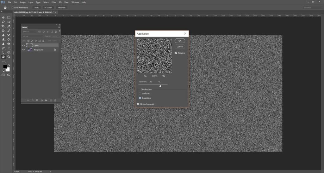Zoom in the noise preview
The image size is (324, 173).
(164, 76)
